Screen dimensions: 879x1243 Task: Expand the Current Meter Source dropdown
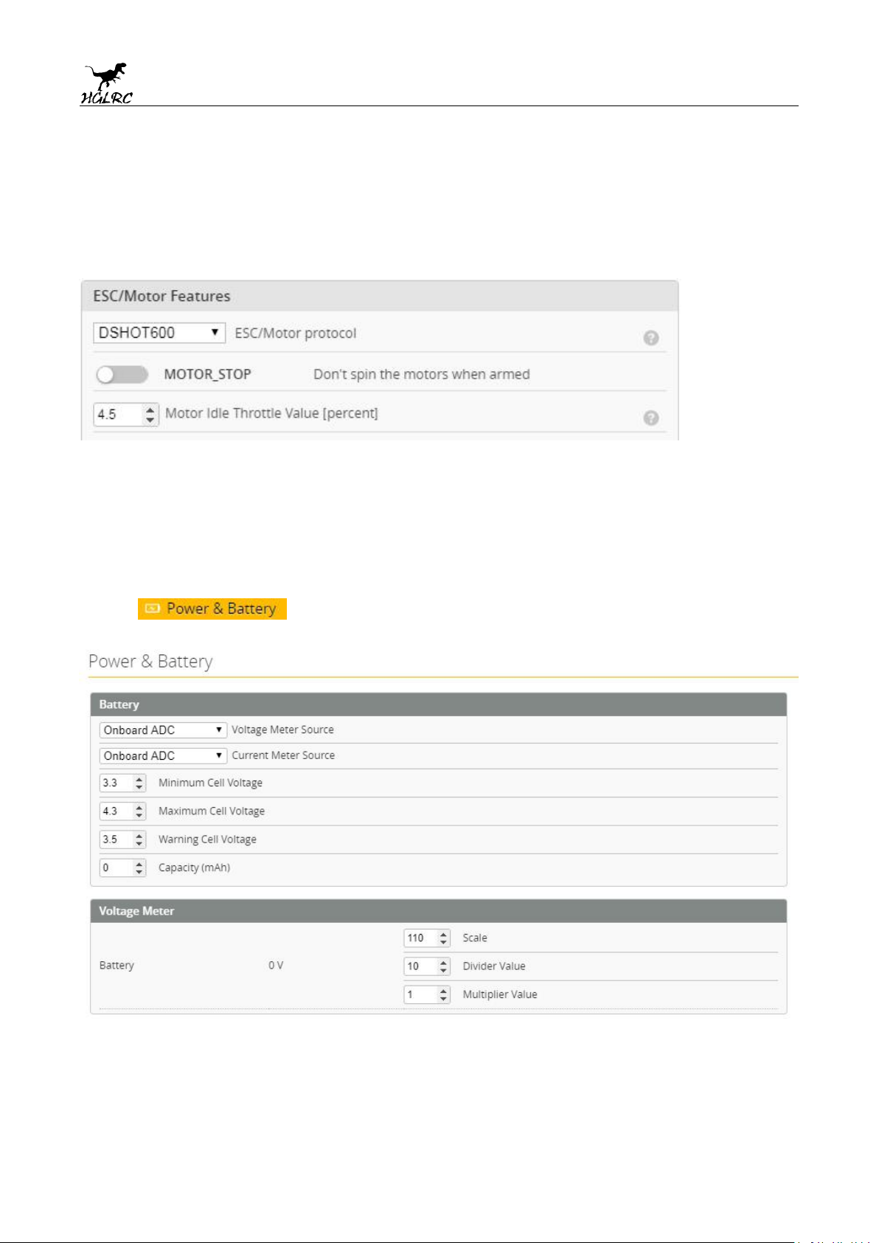[x=163, y=755]
